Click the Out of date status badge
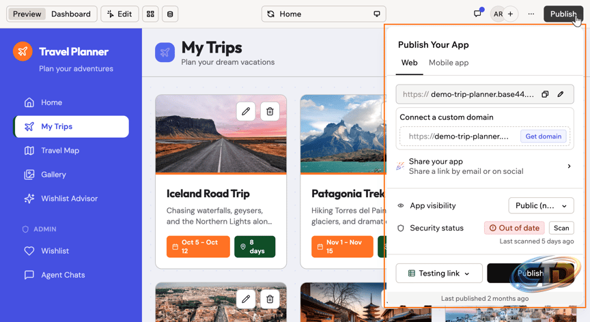 click(514, 228)
